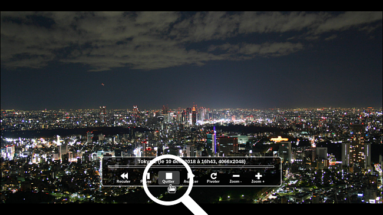Click the Pivoter text label
This screenshot has height=215, width=383.
tap(213, 181)
